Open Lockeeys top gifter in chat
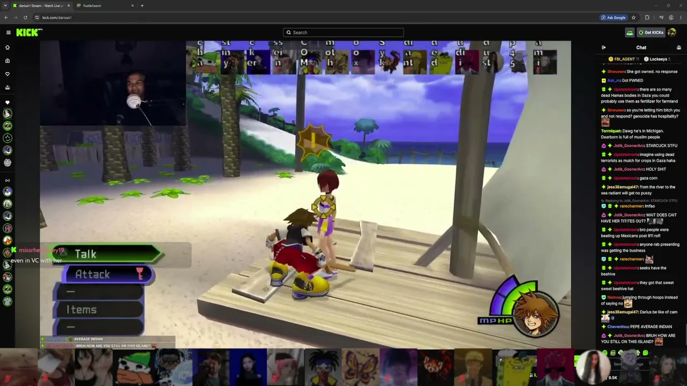This screenshot has width=687, height=386. point(656,59)
